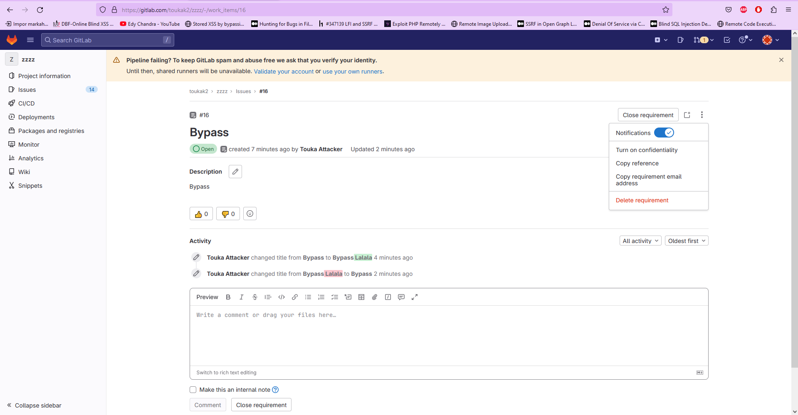Image resolution: width=798 pixels, height=415 pixels.
Task: Click the editor full screen icon
Action: 415,297
